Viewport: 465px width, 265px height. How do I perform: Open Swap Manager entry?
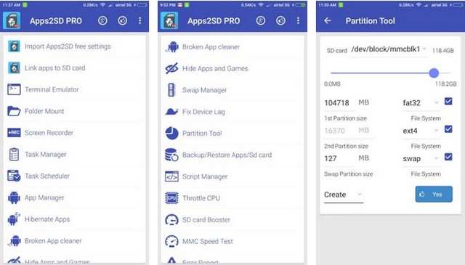(232, 90)
